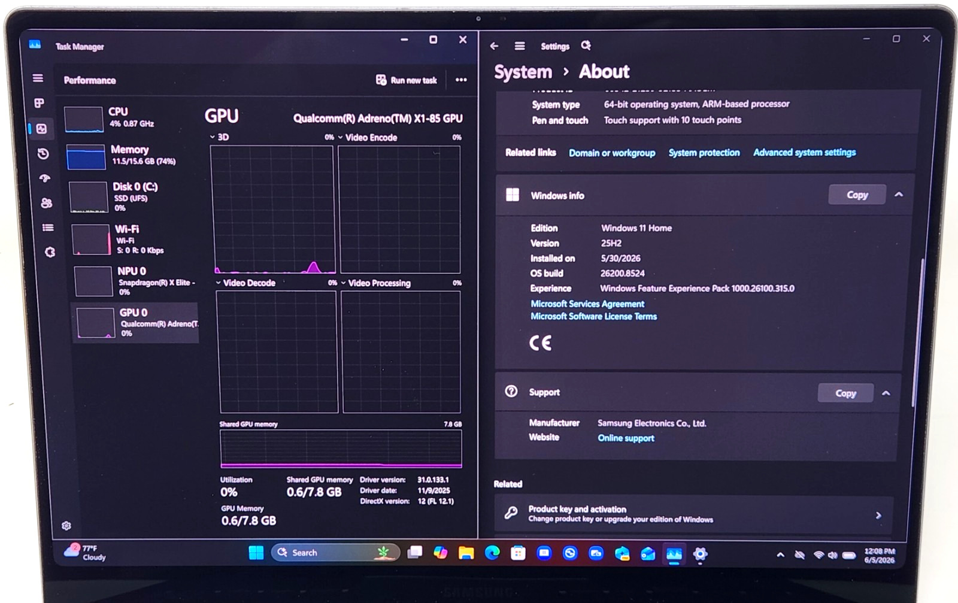The width and height of the screenshot is (958, 603).
Task: Open Advanced system settings link
Action: click(804, 152)
